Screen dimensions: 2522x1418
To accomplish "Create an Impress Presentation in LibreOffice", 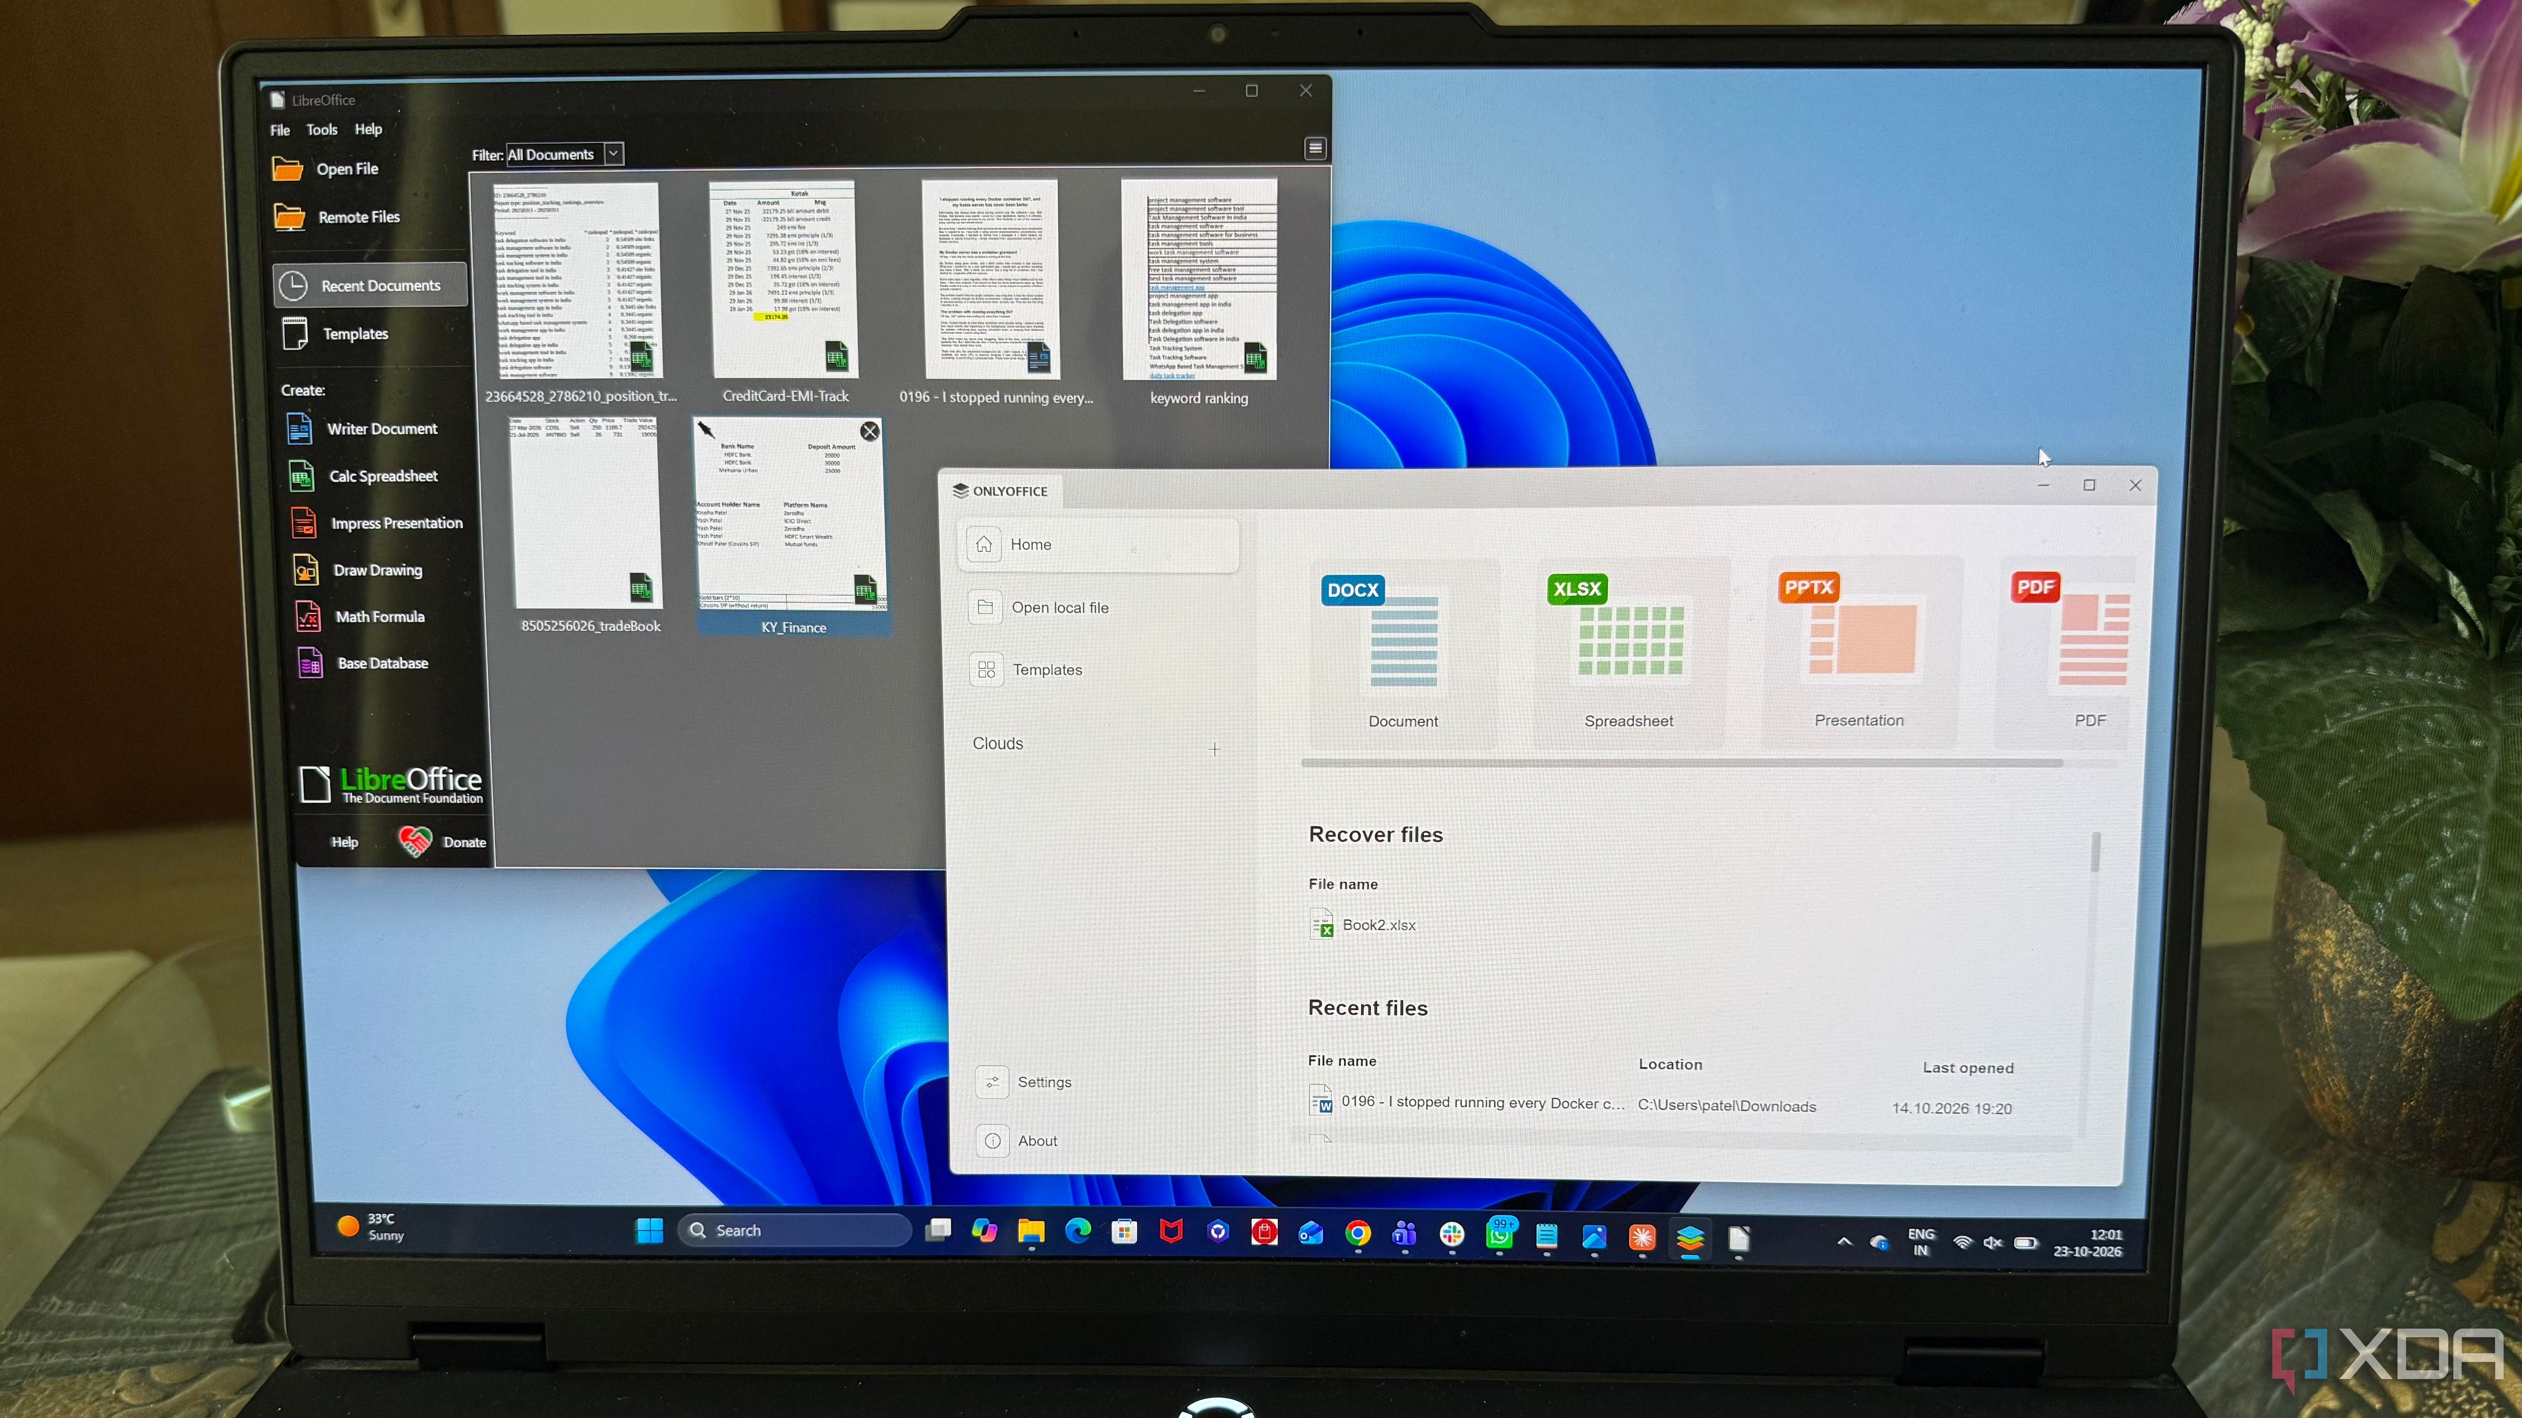I will point(377,524).
